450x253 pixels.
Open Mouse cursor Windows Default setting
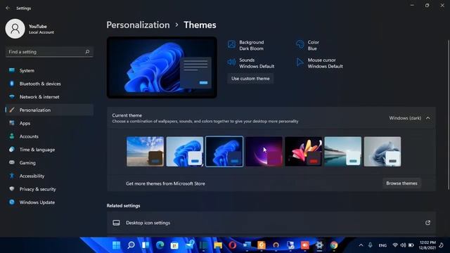point(319,63)
